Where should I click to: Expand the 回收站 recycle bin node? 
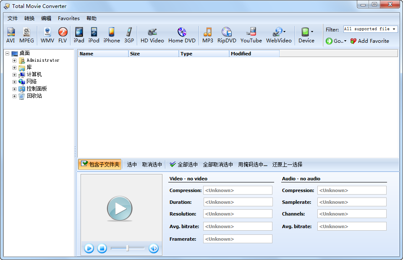14,96
